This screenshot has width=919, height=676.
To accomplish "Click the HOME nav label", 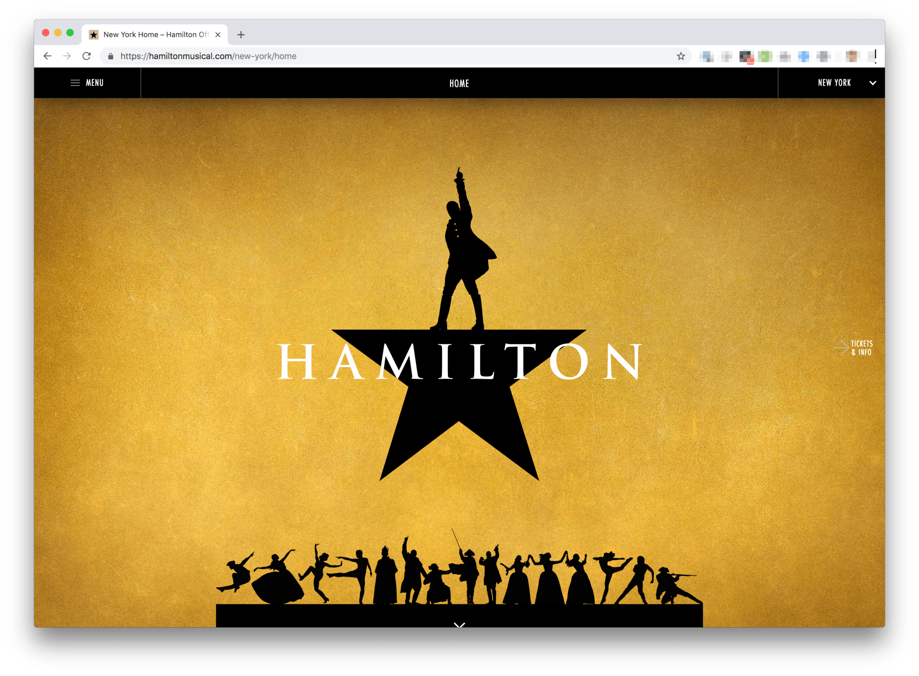I will click(x=459, y=83).
